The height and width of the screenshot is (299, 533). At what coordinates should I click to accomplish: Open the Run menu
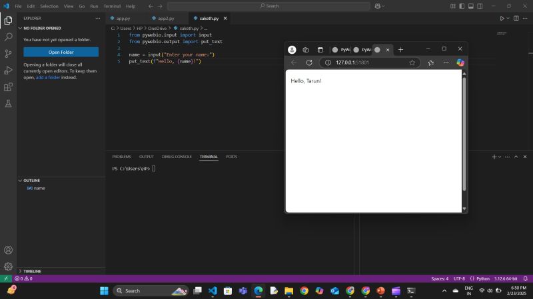[94, 6]
